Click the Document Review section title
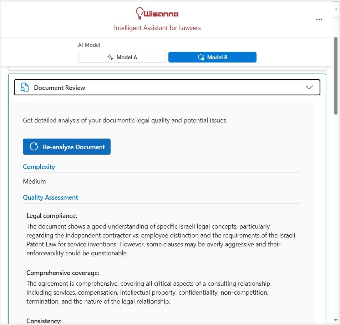 point(60,88)
